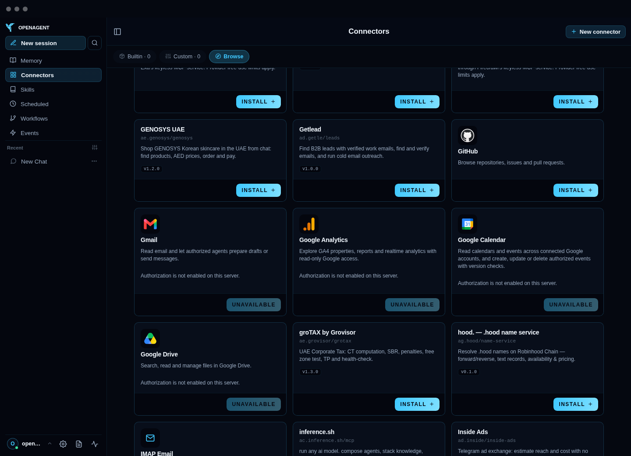Viewport: 631px width, 456px height.
Task: Click the New connector button
Action: 596,32
